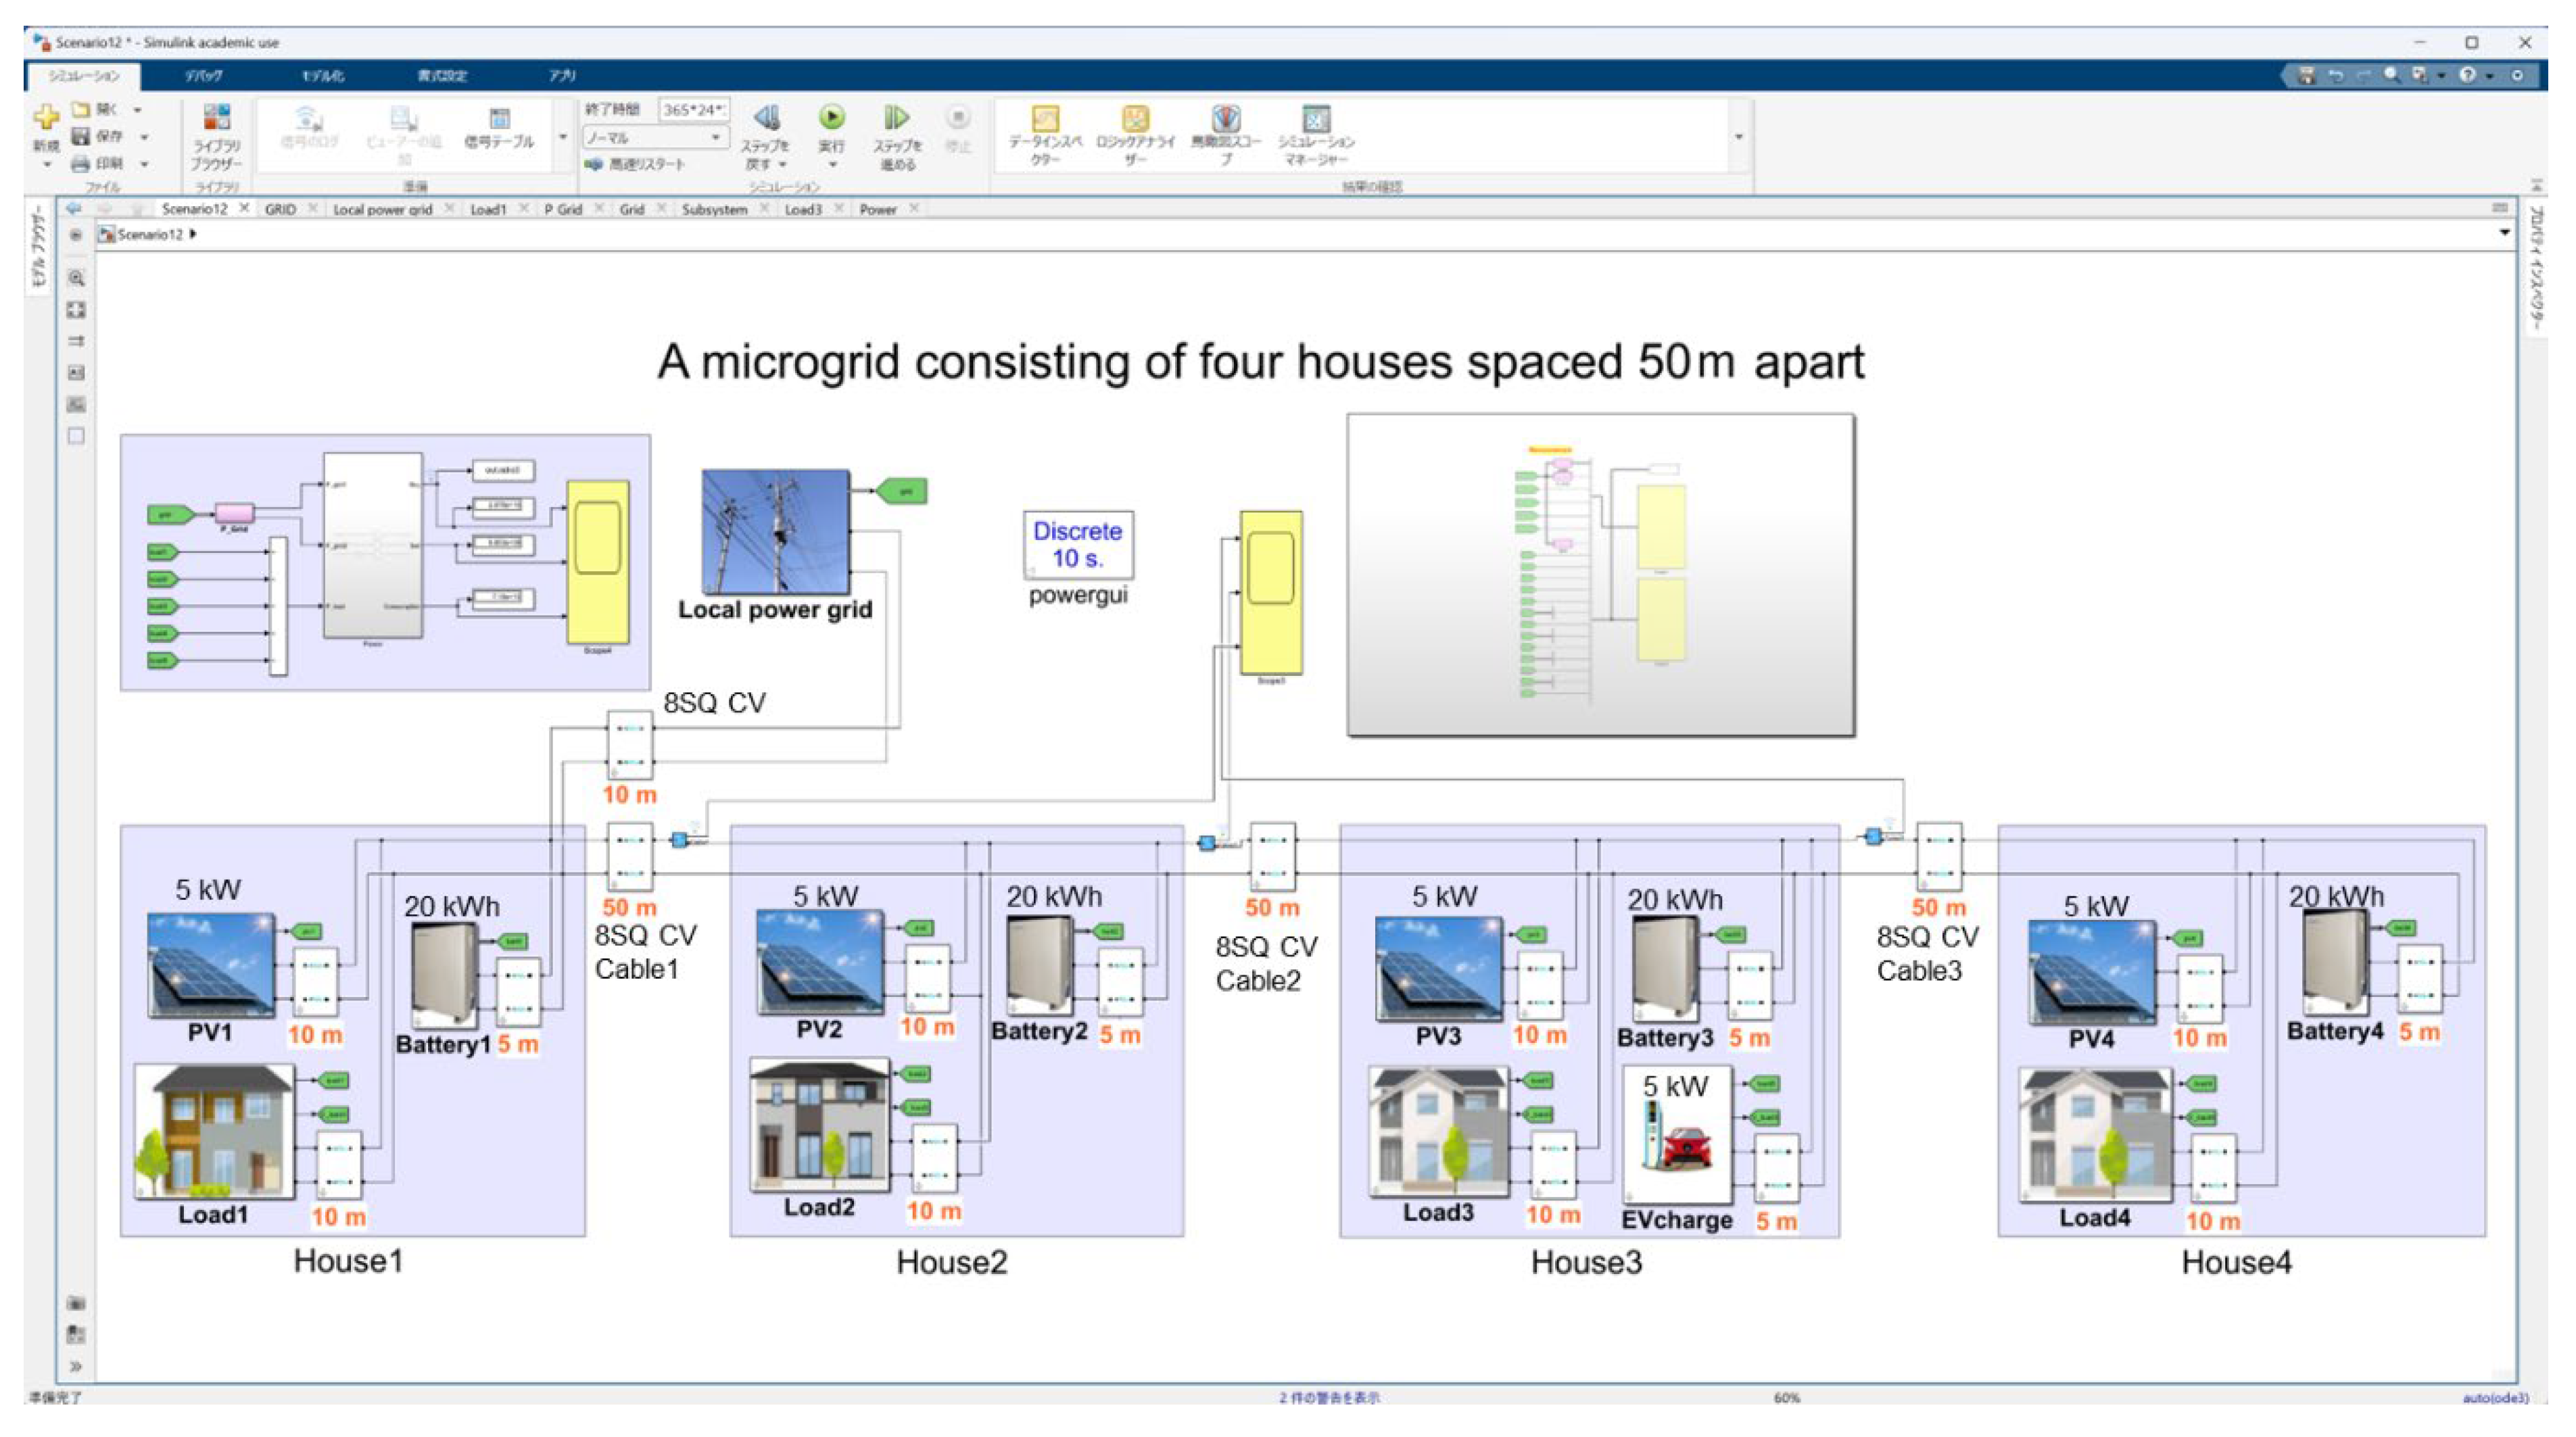Click the Fit to View palette icon

coord(76,310)
